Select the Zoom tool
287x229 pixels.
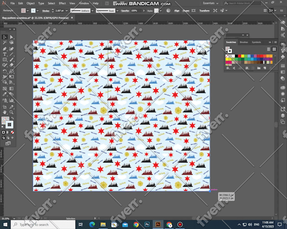click(x=11, y=112)
